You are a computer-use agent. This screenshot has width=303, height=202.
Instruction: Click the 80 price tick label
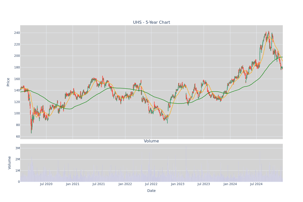tap(18, 125)
